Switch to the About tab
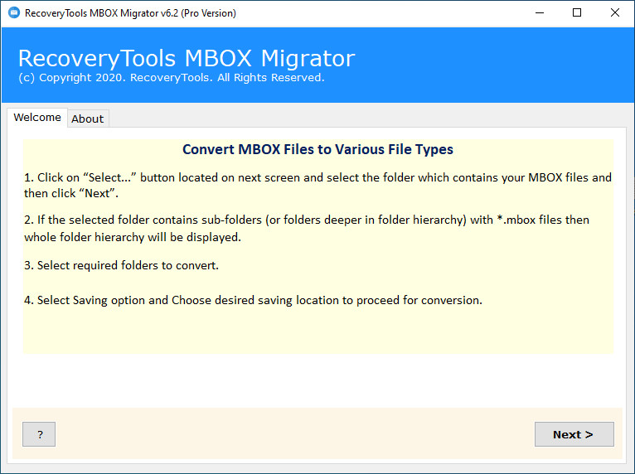635x474 pixels. (88, 118)
